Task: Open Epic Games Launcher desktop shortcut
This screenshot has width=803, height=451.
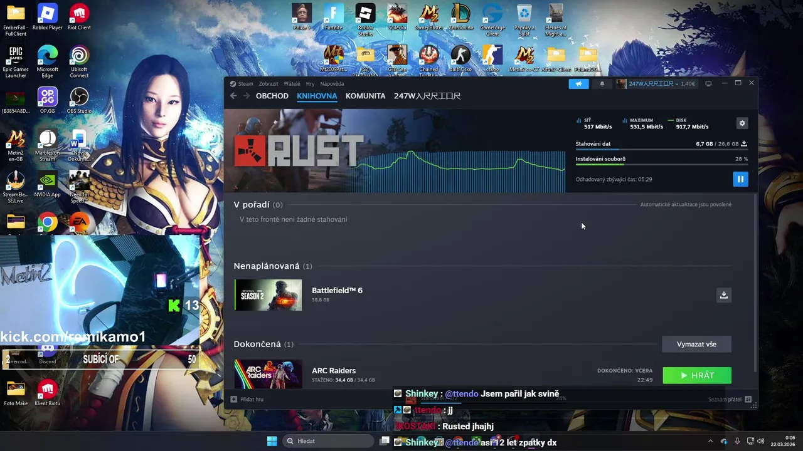Action: coord(16,62)
